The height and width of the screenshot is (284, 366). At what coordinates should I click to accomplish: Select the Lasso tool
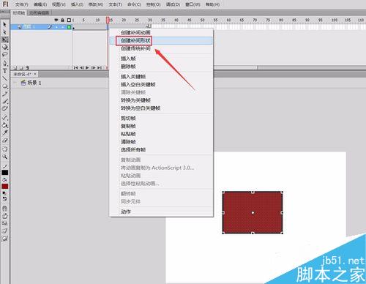point(4,54)
